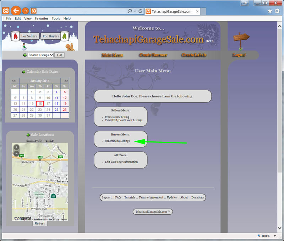Click the Donations footer link

(x=198, y=197)
